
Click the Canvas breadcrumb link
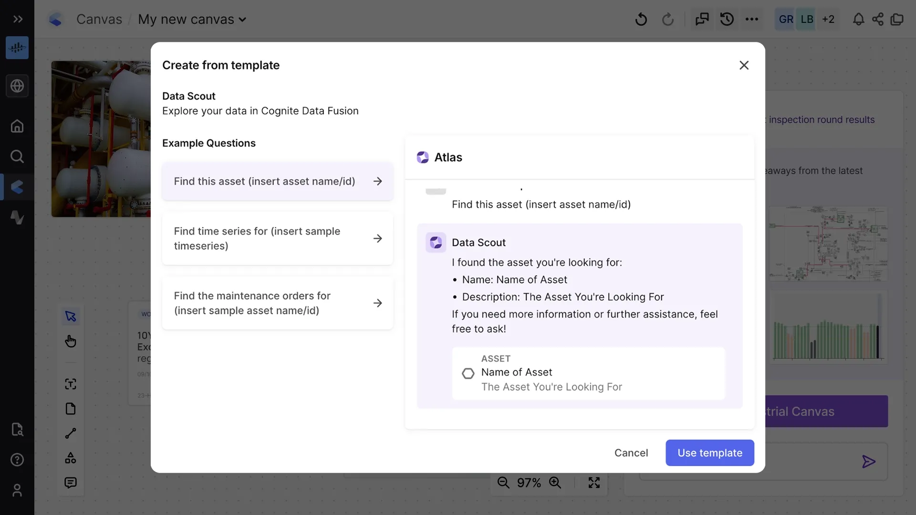coord(99,20)
